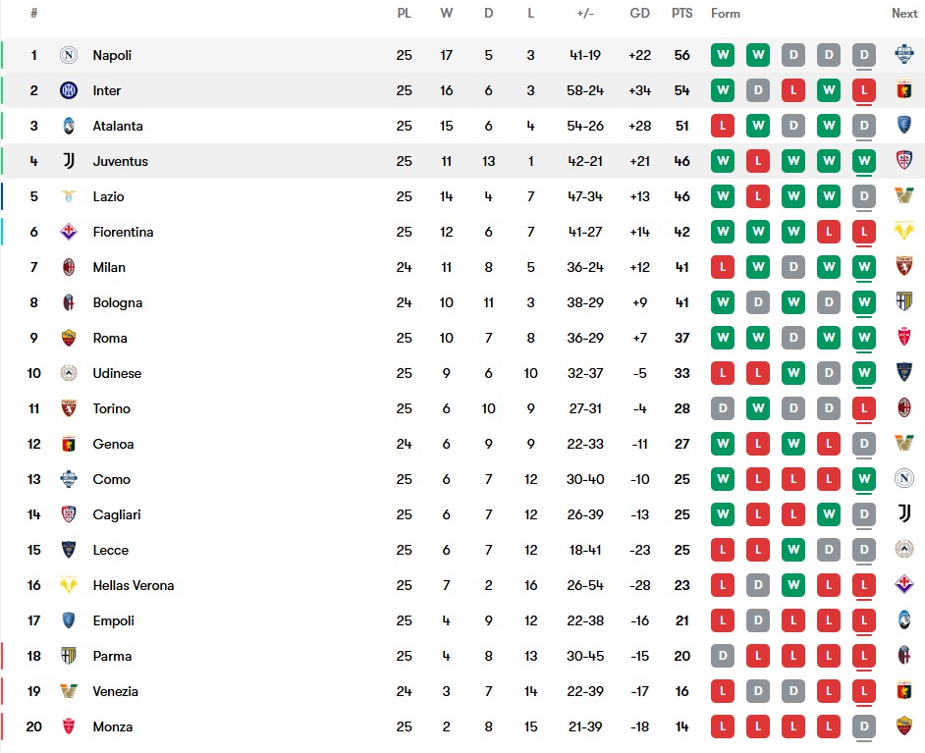Click the Lazio crest beside its team name
The height and width of the screenshot is (753, 925).
click(69, 196)
